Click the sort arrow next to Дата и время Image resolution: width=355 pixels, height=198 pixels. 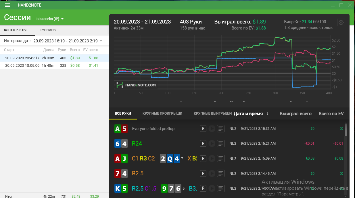267,114
